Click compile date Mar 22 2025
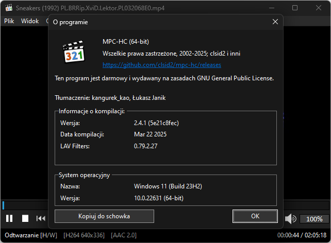This screenshot has height=243, width=331. (150, 134)
